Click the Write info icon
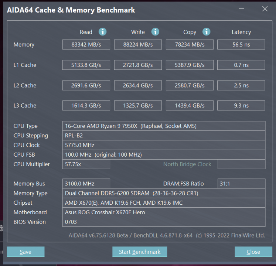The height and width of the screenshot is (266, 276). click(x=155, y=32)
